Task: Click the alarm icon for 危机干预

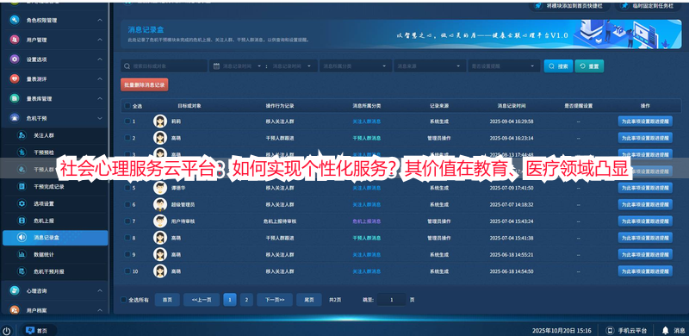Action: tap(15, 118)
